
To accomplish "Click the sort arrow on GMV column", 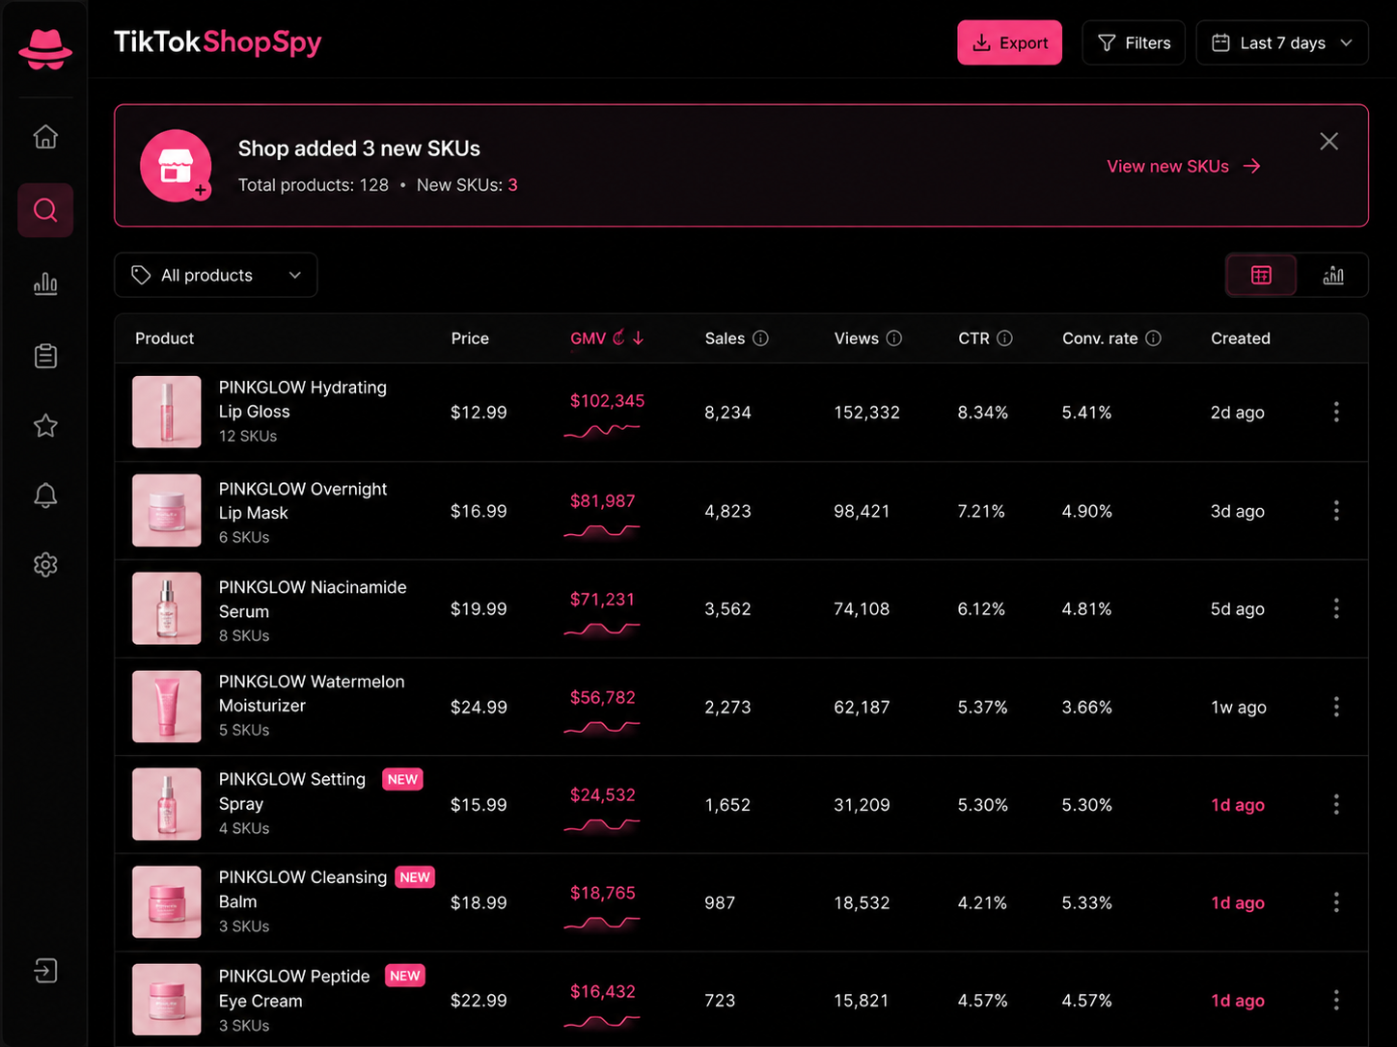I will click(638, 338).
